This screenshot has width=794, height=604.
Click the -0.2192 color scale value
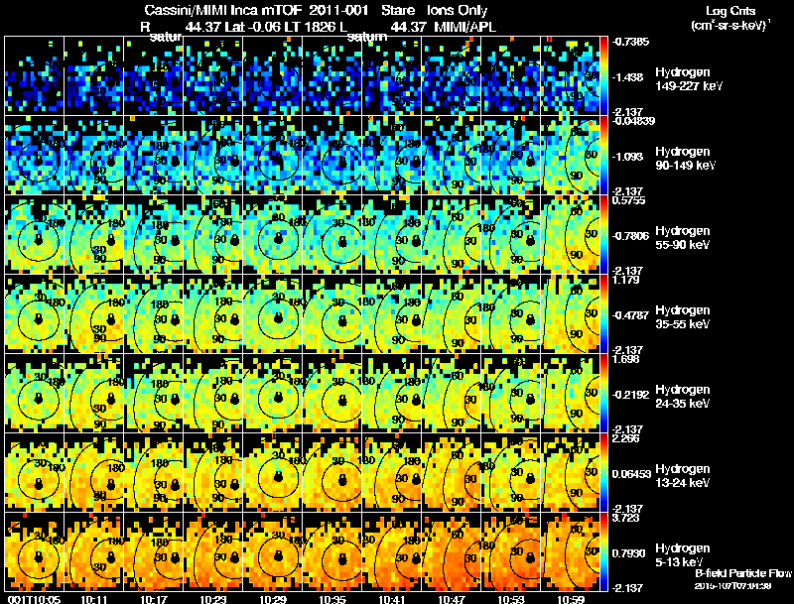[x=630, y=395]
